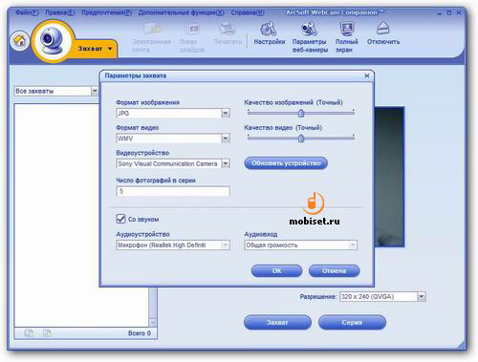478x362 pixels.
Task: Click the webcam Capture mode icon
Action: pyautogui.click(x=52, y=41)
